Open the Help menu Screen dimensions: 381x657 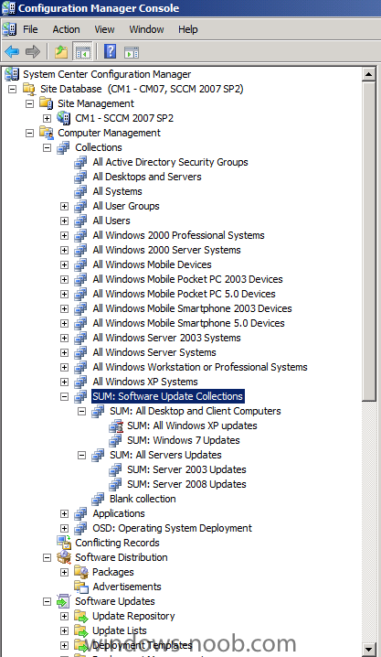[x=188, y=29]
